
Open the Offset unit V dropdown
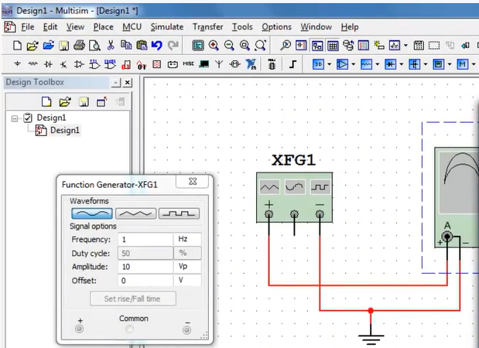tap(187, 280)
